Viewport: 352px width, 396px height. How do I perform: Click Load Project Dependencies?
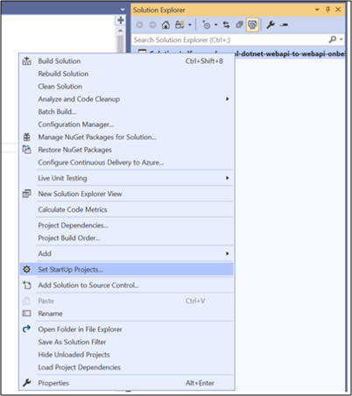click(x=127, y=367)
